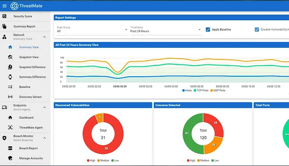Open the Summary Difference watch icon
This screenshot has height=166, width=289.
[x=10, y=77]
